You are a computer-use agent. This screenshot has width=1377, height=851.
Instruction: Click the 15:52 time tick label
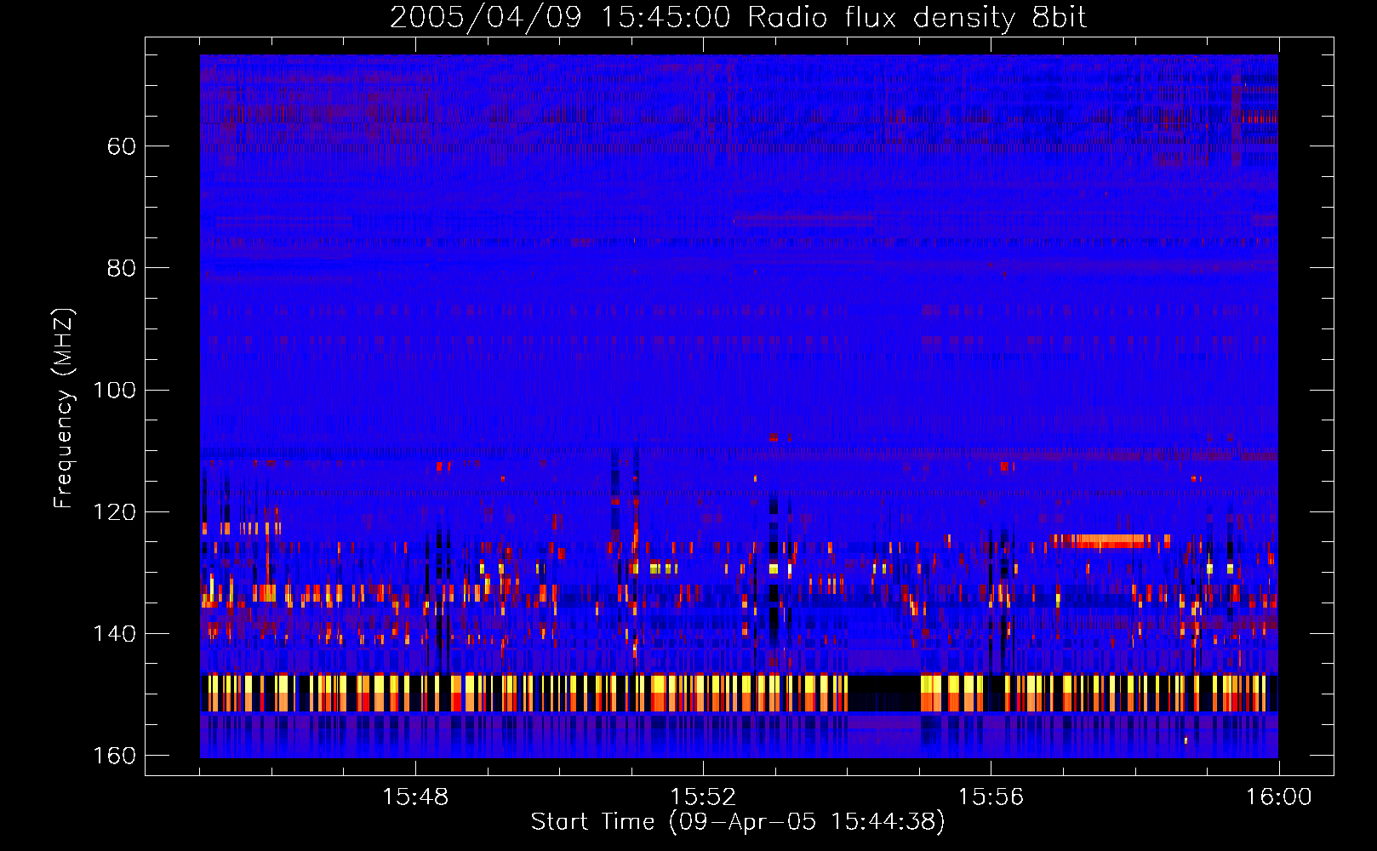click(x=703, y=797)
